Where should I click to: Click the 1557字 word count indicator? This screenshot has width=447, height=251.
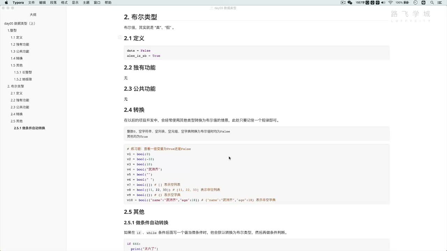(360, 2)
